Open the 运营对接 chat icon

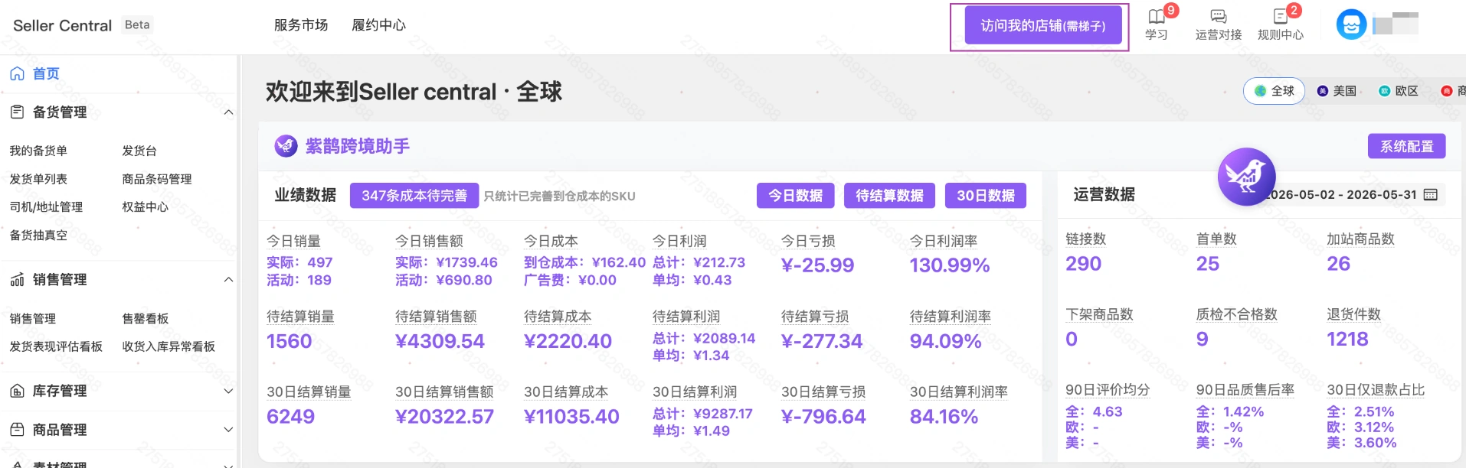(1218, 17)
